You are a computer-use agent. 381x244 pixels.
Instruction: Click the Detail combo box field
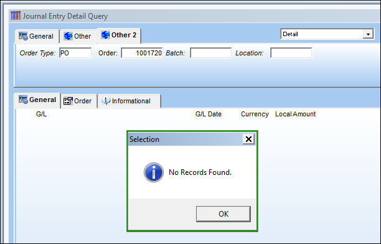(x=327, y=34)
